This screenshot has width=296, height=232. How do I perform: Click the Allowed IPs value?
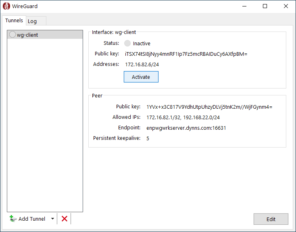pyautogui.click(x=183, y=117)
